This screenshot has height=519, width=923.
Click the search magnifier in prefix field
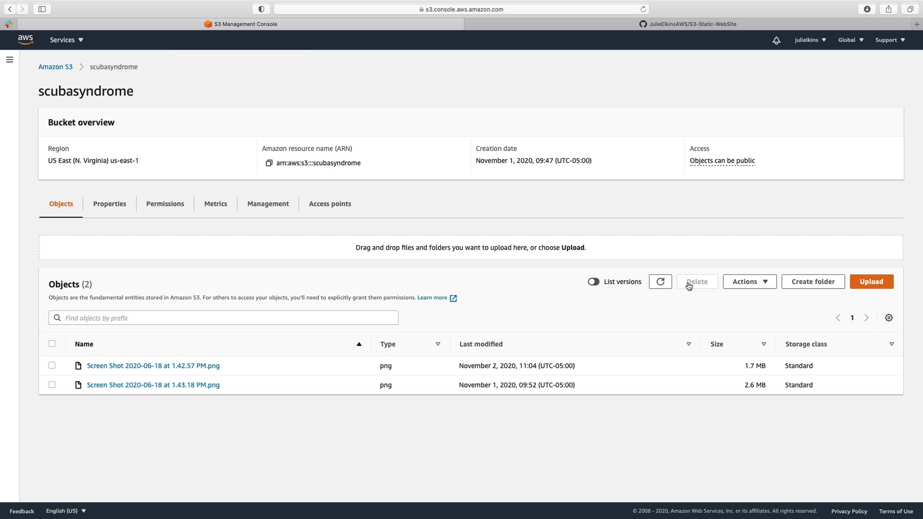[57, 318]
